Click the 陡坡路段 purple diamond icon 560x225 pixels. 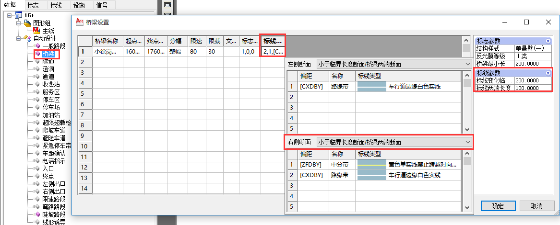point(37,214)
